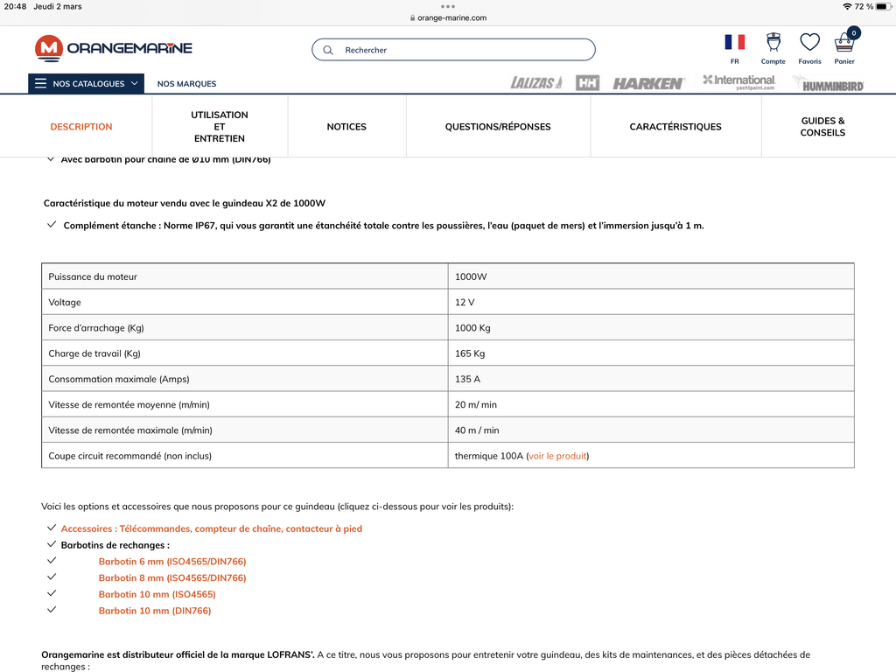Viewport: 896px width, 672px height.
Task: Open Barbotin 10 mm (ISO4565) link
Action: coord(157,594)
